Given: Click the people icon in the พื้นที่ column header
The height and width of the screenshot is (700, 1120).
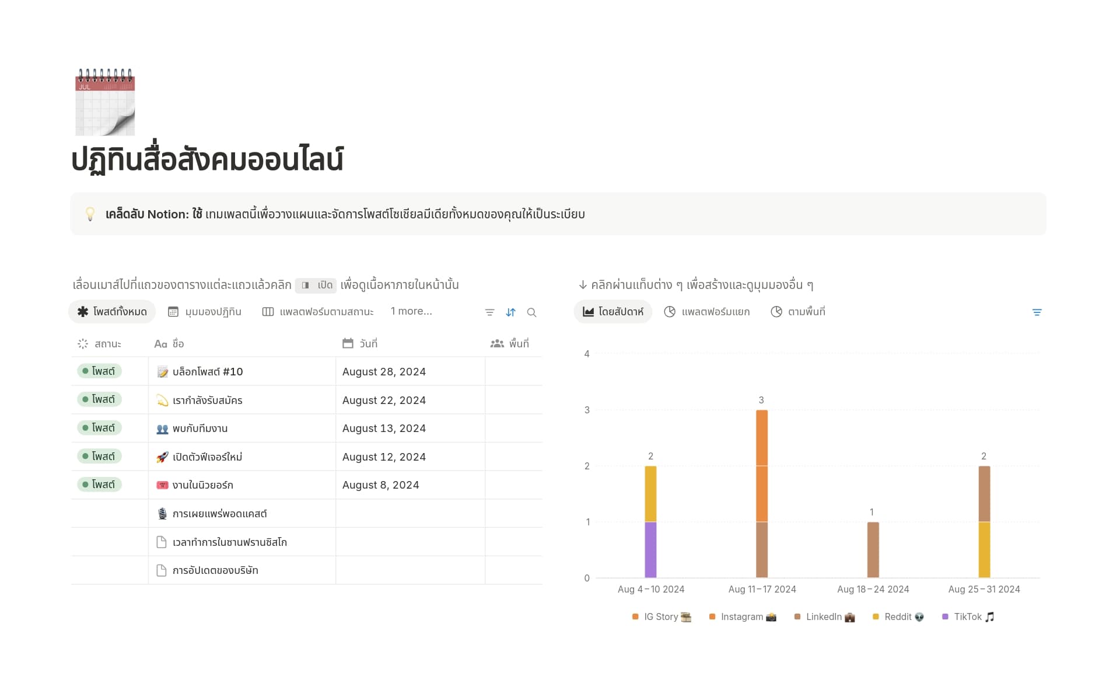Looking at the screenshot, I should point(498,343).
